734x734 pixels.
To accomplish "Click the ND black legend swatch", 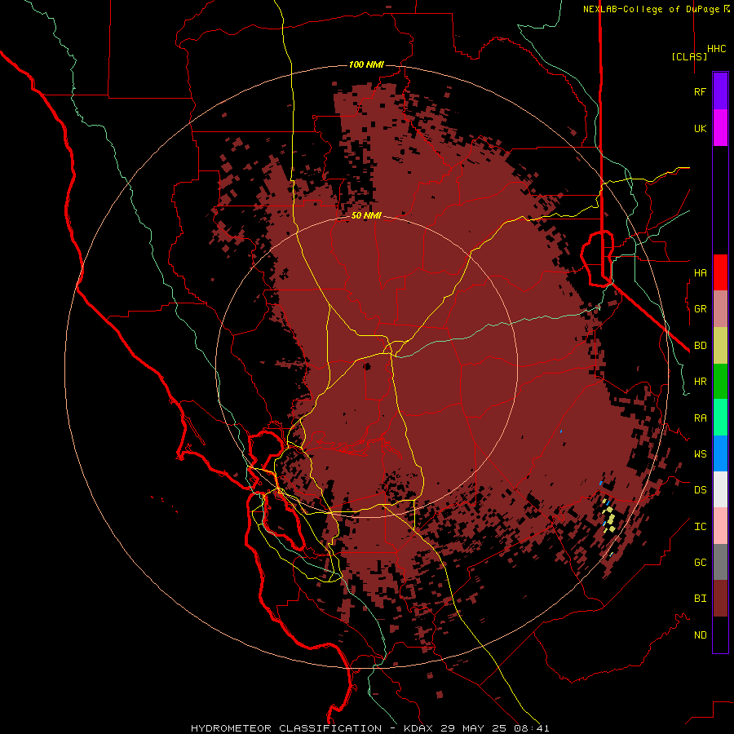I will pos(720,635).
